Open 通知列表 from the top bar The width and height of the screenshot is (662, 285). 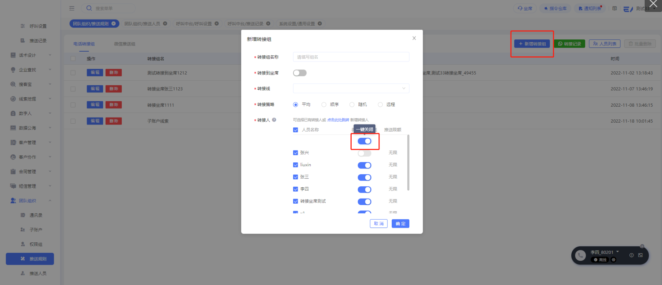pos(590,8)
